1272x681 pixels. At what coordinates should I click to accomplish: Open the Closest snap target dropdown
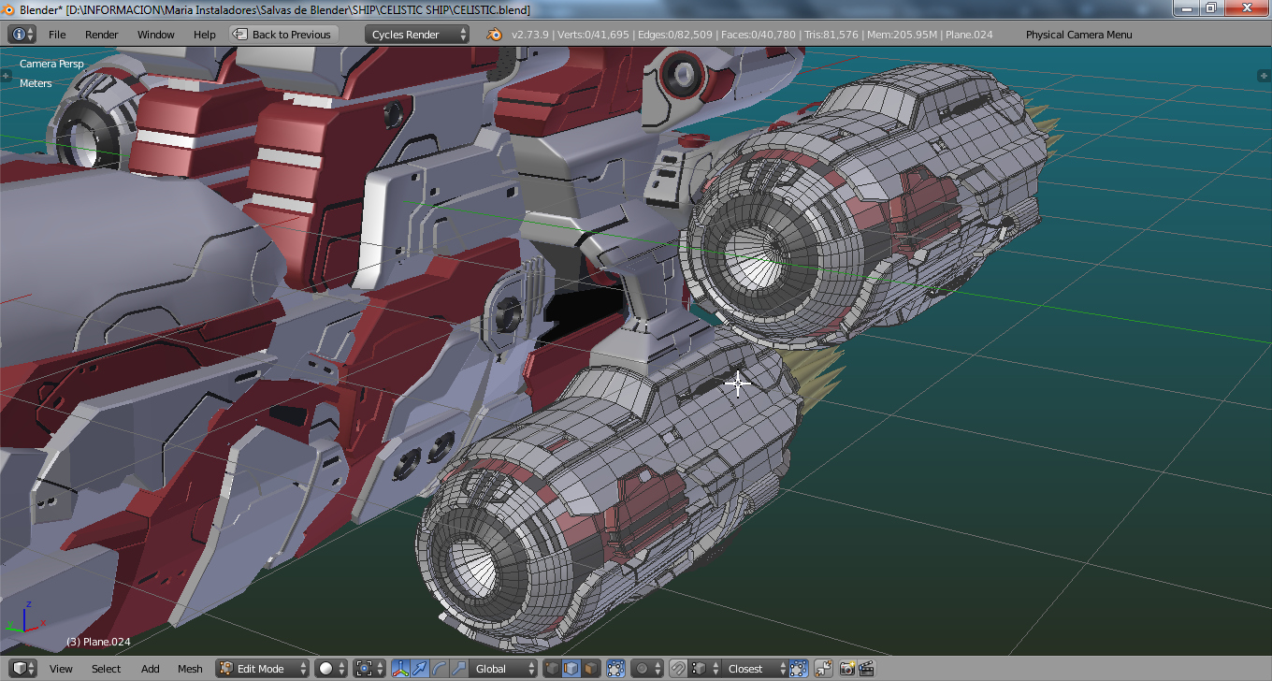click(754, 669)
